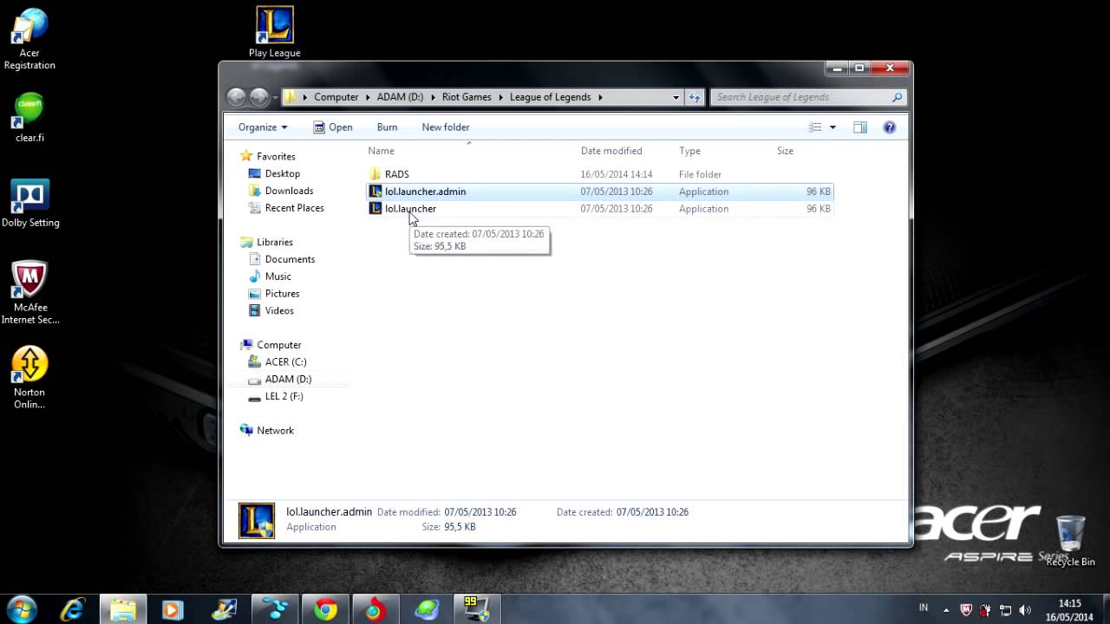Select the lol.launcher application icon
Viewport: 1110px width, 624px height.
[x=375, y=209]
